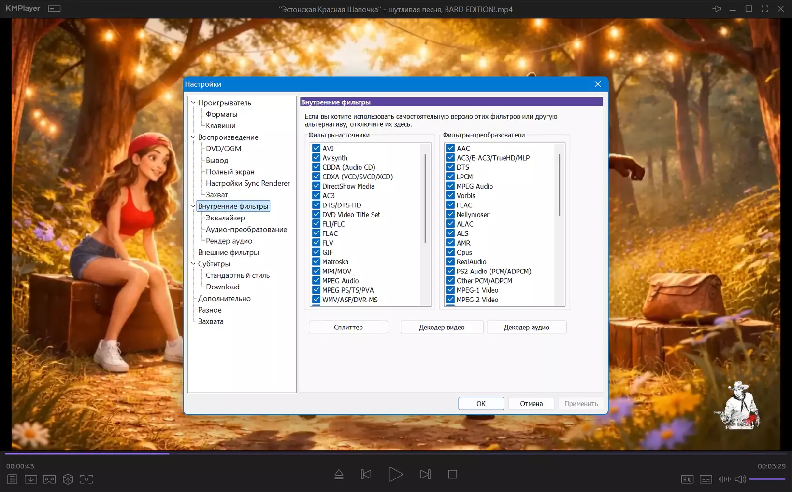Image resolution: width=792 pixels, height=492 pixels.
Task: Click the Отмена button
Action: 532,404
